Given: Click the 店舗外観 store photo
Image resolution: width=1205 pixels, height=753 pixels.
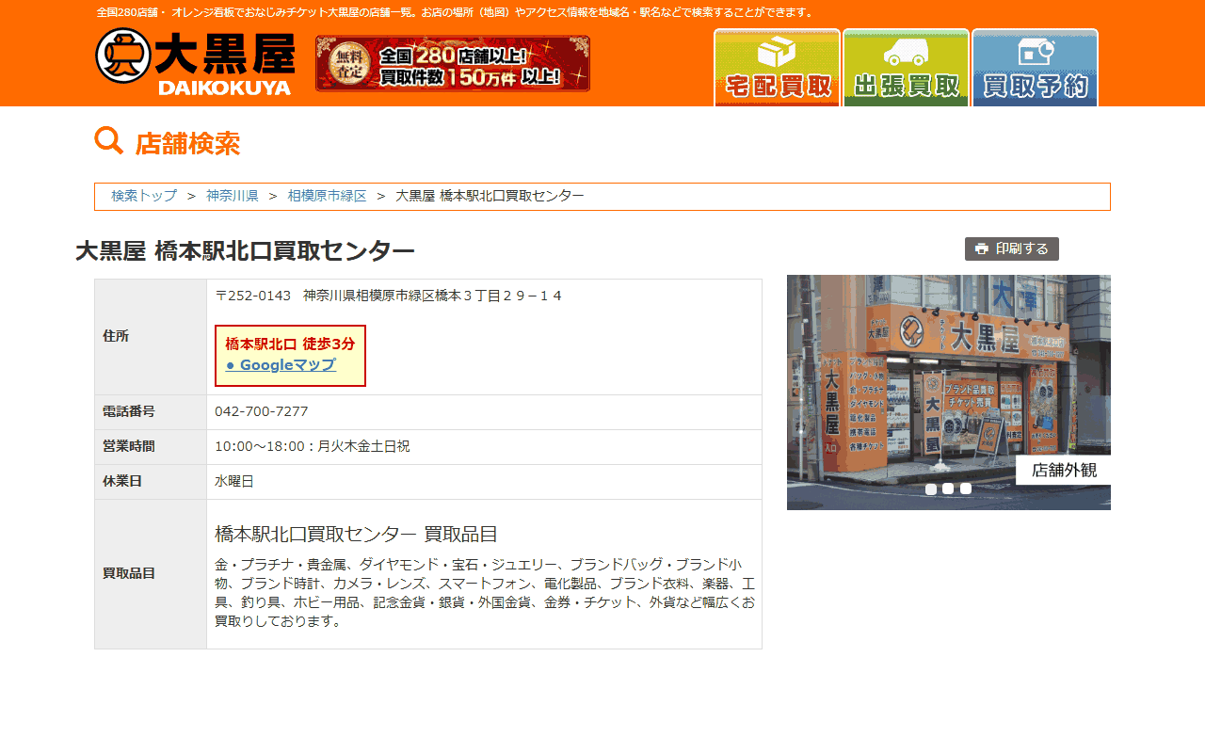Looking at the screenshot, I should pos(949,393).
